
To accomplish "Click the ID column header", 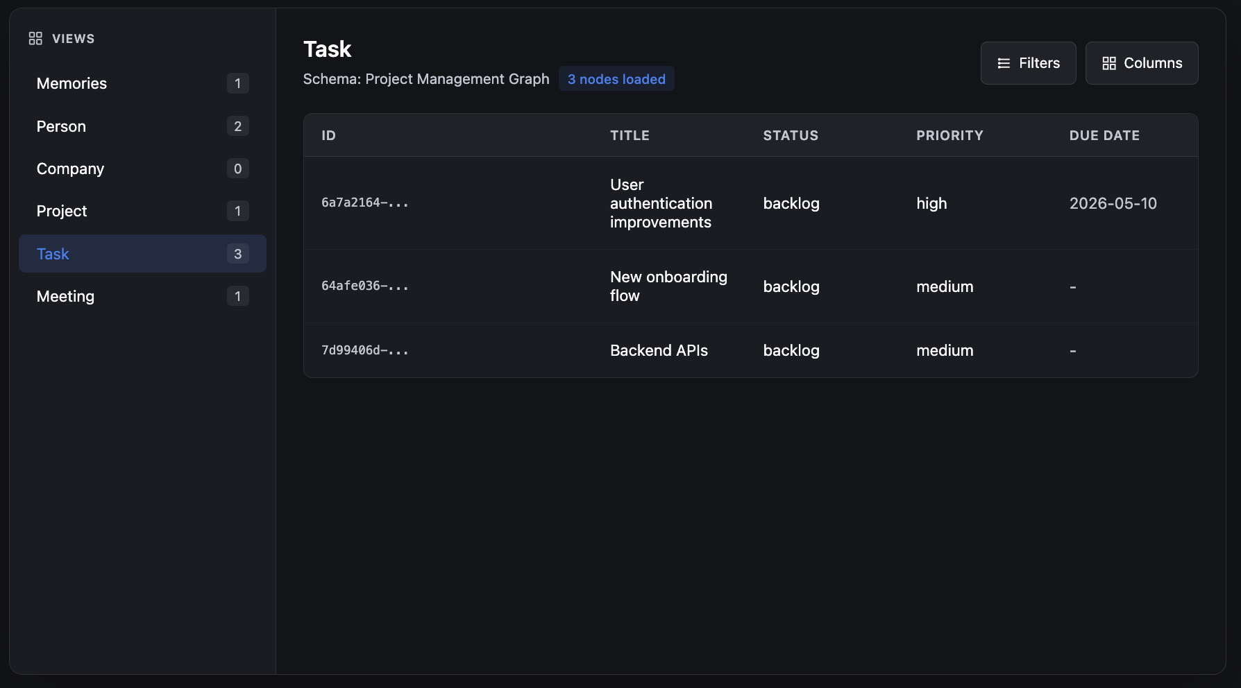I will (328, 135).
